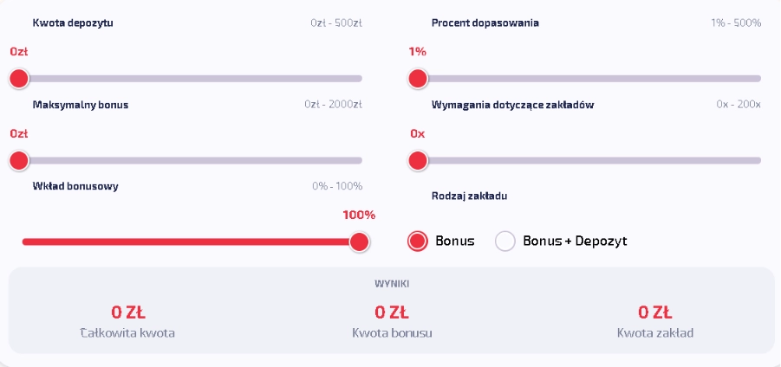This screenshot has height=367, width=781.
Task: Click the Wkład bonusowy slider handle at 100%
Action: click(x=359, y=241)
